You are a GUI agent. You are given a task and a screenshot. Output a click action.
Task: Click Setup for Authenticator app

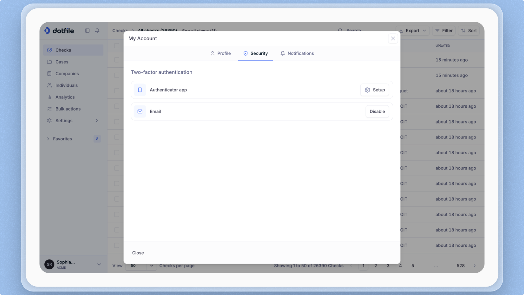(375, 90)
